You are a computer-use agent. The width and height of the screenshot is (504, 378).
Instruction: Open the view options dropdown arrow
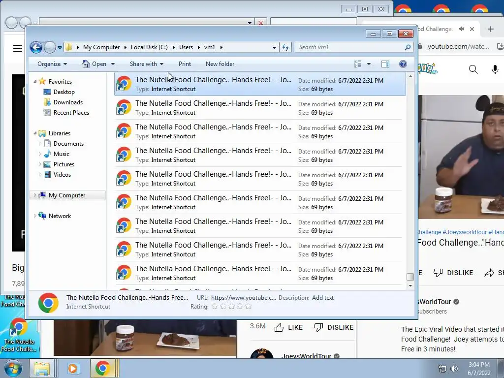click(x=369, y=64)
